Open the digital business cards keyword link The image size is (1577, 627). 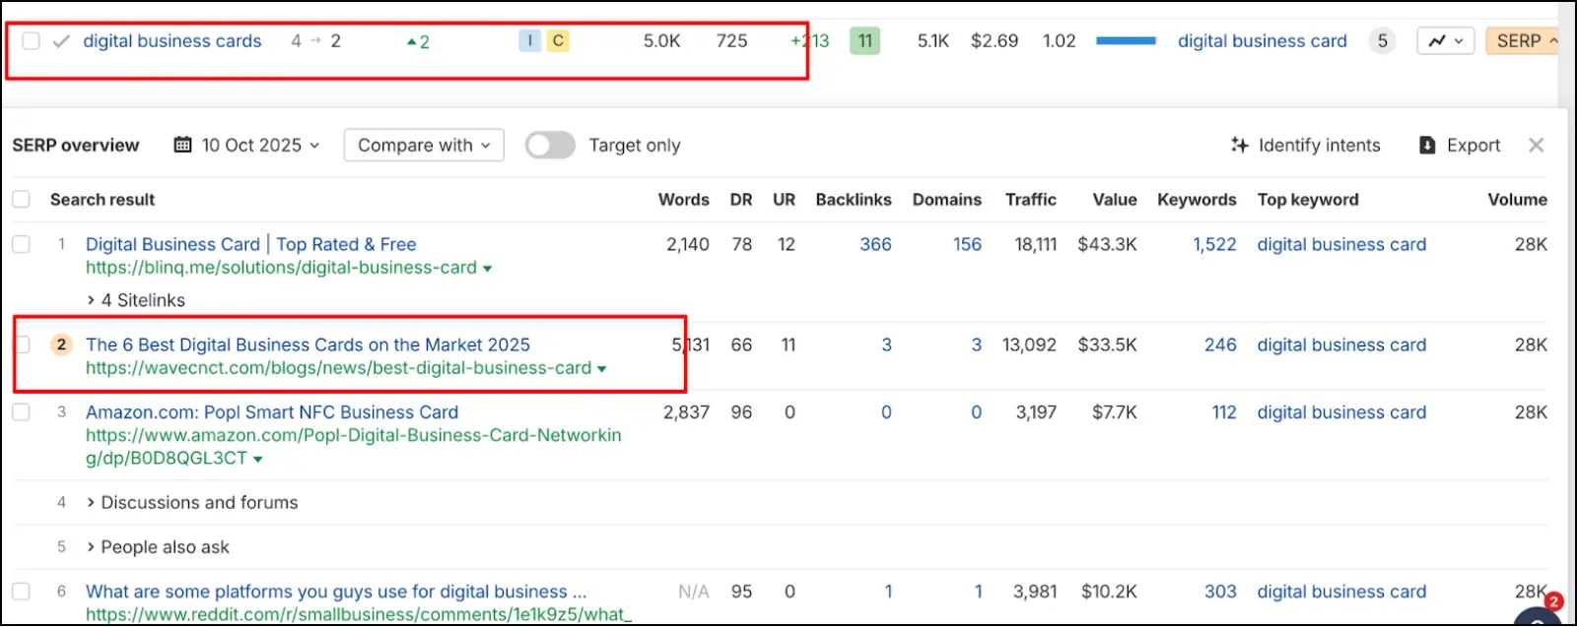[x=172, y=41]
